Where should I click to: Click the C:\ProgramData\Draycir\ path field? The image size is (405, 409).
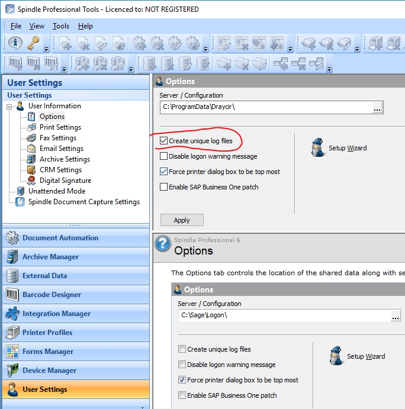click(x=266, y=107)
